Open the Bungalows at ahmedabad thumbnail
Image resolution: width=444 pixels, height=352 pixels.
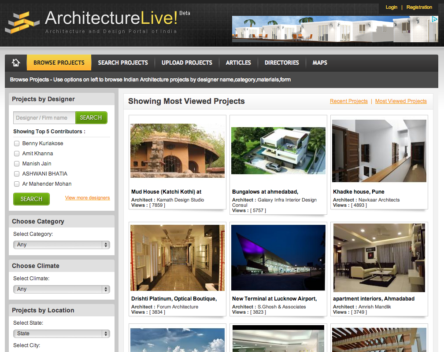point(278,151)
